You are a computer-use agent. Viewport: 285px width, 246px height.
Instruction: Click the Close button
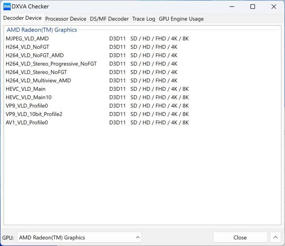[x=240, y=237]
